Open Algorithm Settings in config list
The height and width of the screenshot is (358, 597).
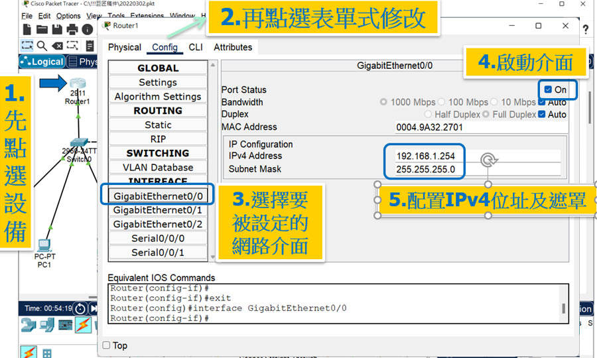click(158, 97)
